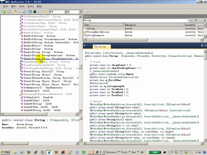
Task: Click the volume speaker tray icon
Action: coord(191,152)
